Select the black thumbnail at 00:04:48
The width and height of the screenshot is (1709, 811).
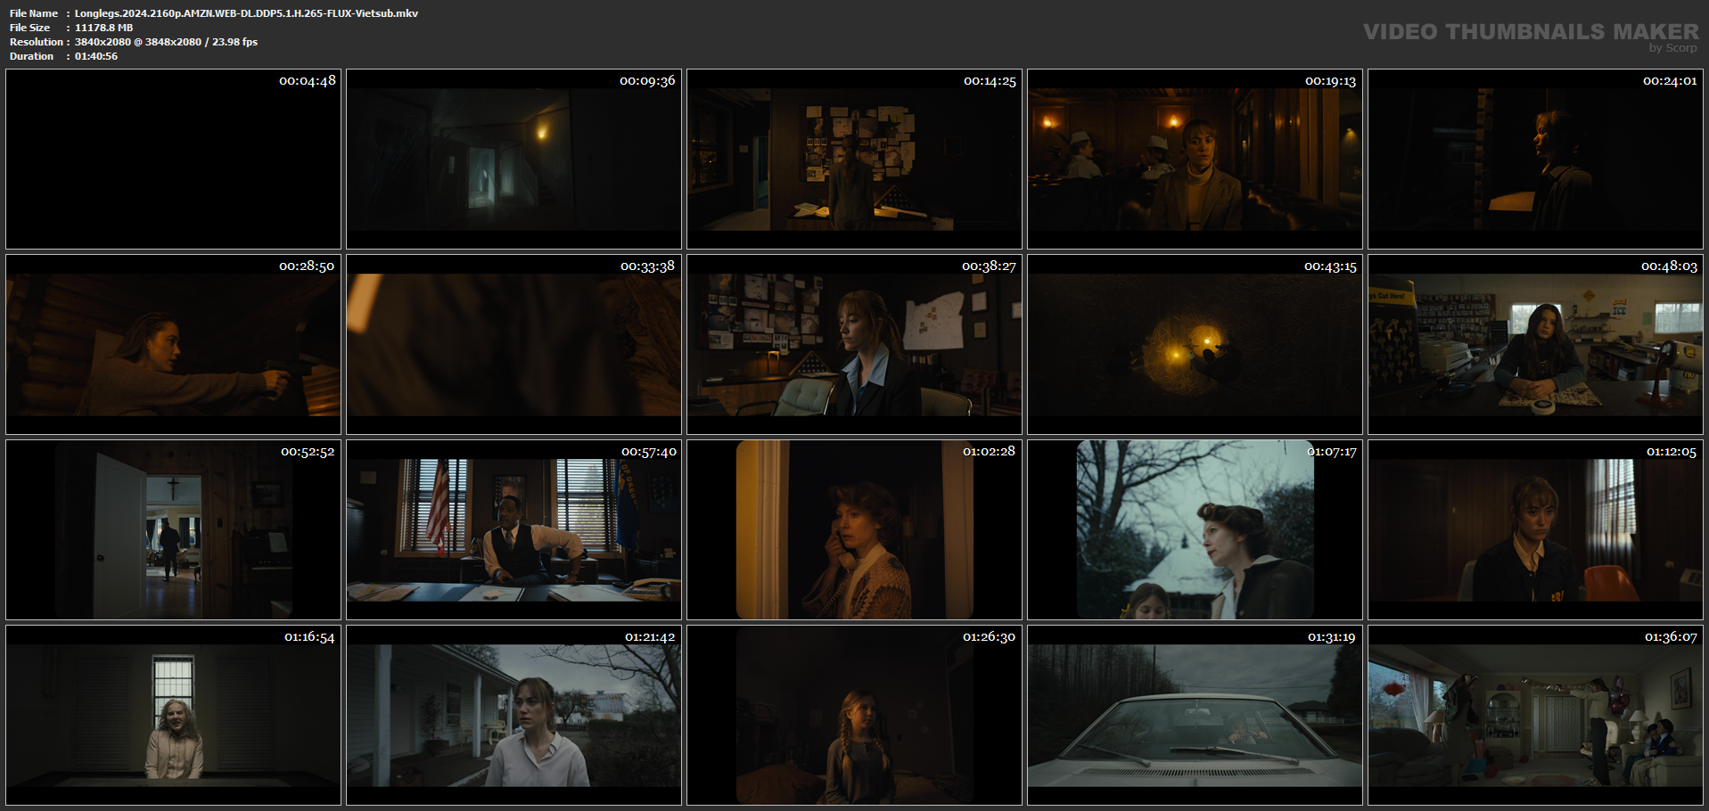pyautogui.click(x=173, y=159)
